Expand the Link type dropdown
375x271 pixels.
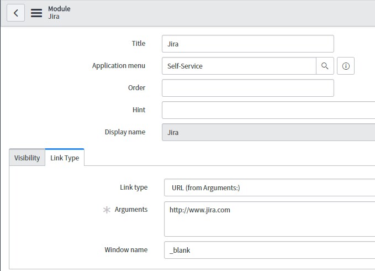click(x=270, y=187)
